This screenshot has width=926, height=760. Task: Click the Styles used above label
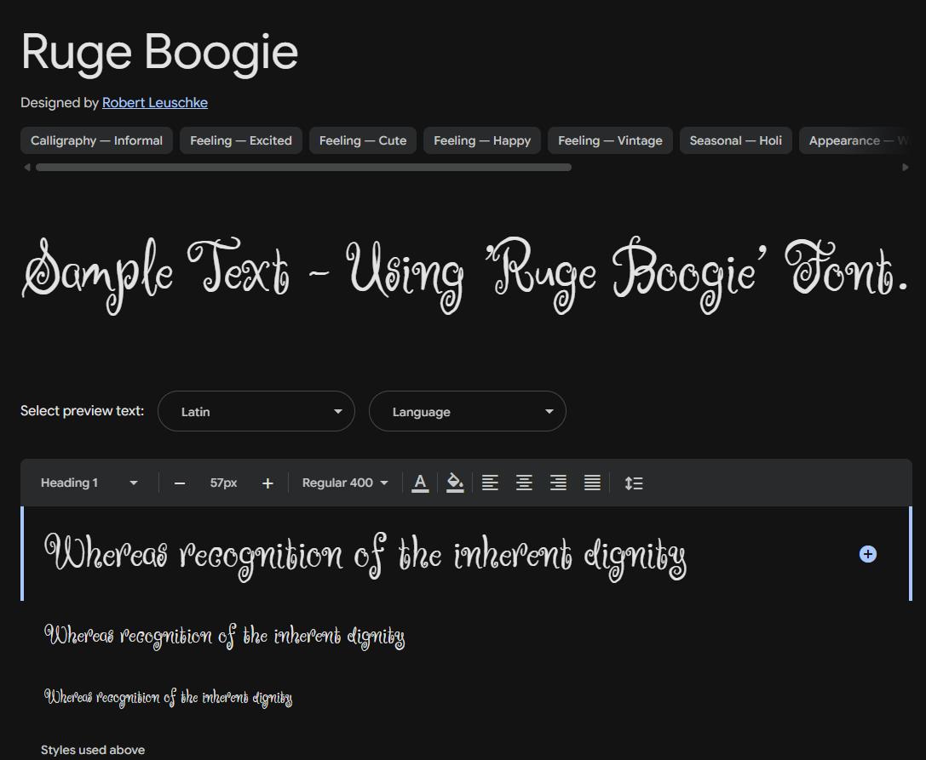point(93,750)
